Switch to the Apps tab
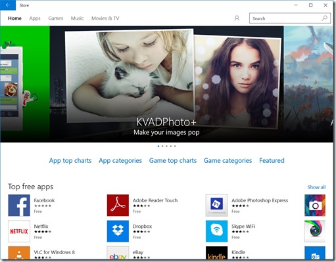 click(35, 18)
